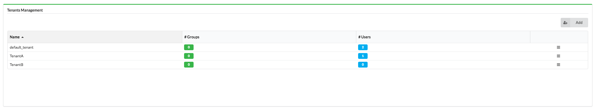595x108 pixels.
Task: Click the Add tenant button
Action: [574, 23]
